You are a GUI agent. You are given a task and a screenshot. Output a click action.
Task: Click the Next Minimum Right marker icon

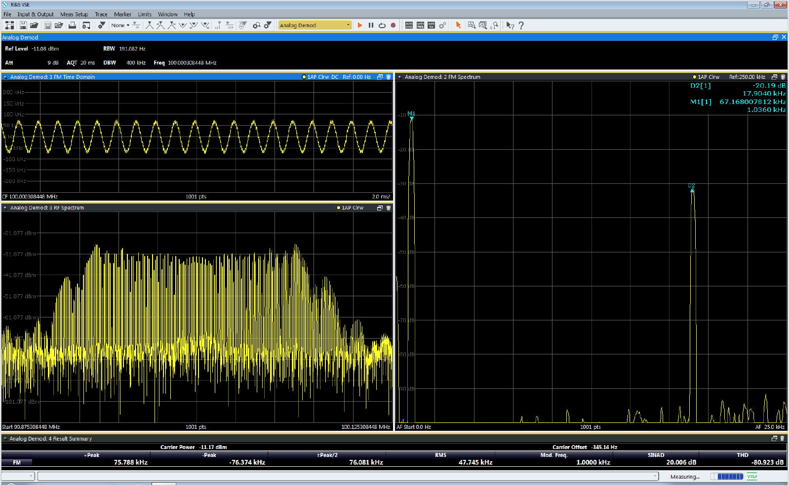tap(205, 25)
